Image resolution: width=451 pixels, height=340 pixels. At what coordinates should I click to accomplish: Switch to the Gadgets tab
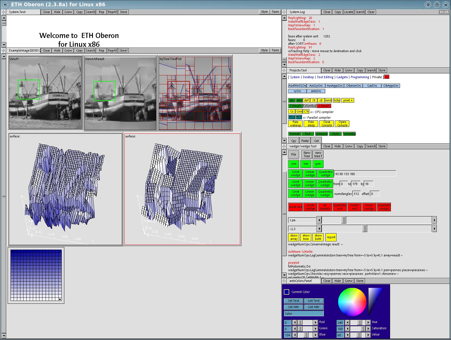(342, 77)
